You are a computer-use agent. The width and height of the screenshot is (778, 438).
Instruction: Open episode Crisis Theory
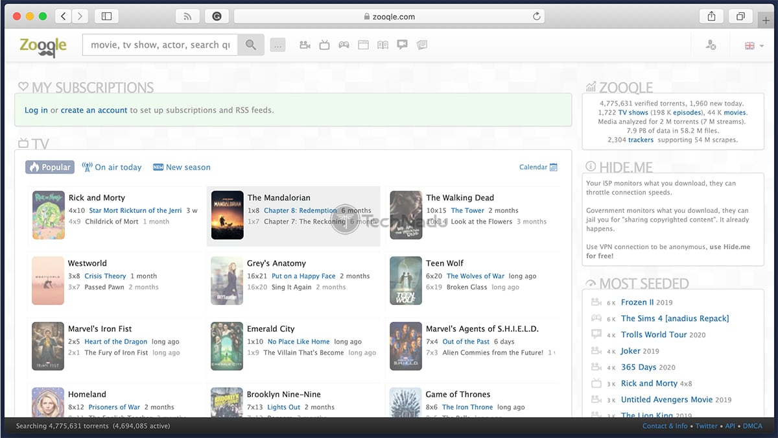(x=105, y=276)
